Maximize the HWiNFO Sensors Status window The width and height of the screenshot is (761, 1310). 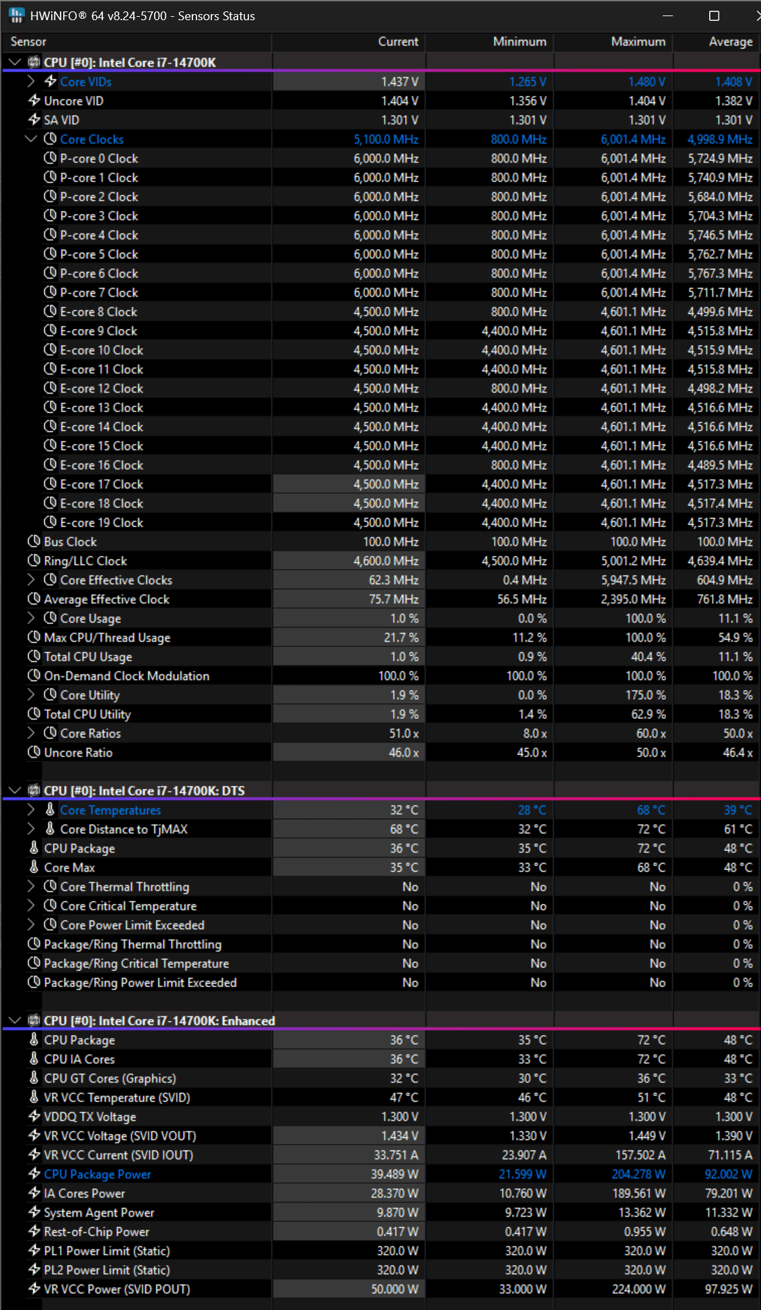click(714, 15)
